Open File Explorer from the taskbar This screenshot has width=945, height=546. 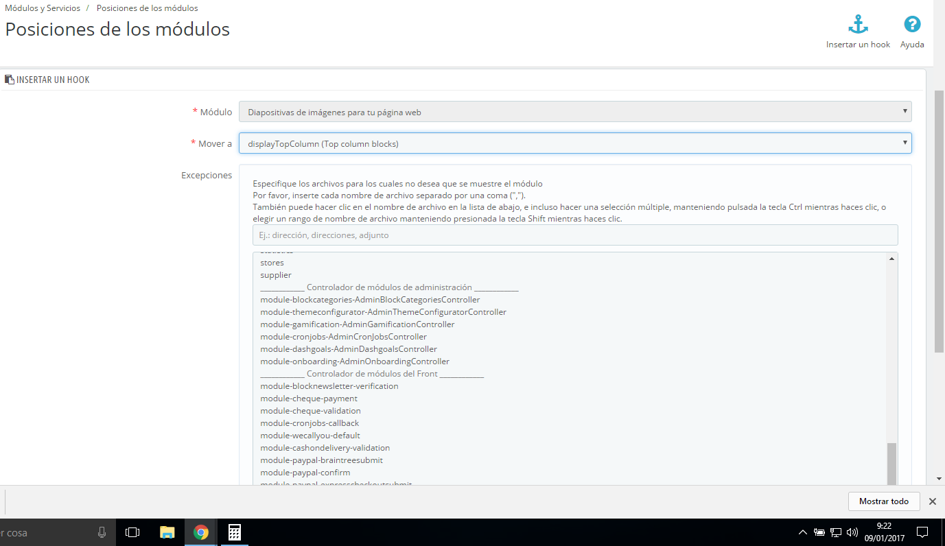coord(167,532)
